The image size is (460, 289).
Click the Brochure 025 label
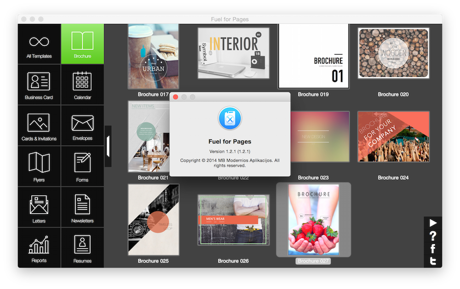pyautogui.click(x=153, y=261)
